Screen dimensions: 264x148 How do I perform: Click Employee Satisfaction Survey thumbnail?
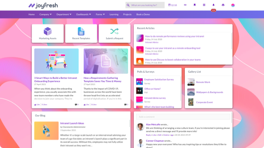click(x=139, y=81)
